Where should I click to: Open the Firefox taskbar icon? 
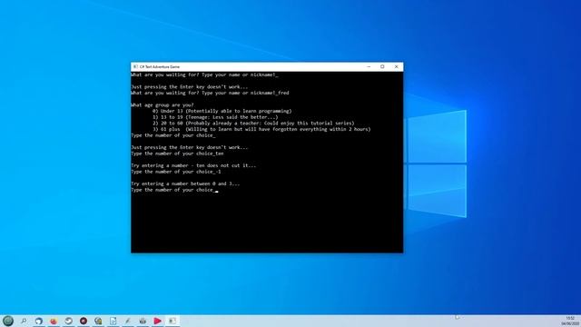pos(54,321)
